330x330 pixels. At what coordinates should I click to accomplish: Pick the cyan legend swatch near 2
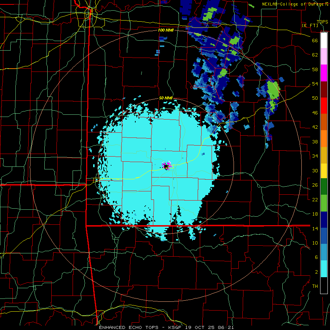[x=324, y=269]
